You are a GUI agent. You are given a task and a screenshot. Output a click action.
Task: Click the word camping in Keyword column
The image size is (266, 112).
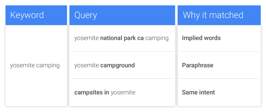coord(48,65)
